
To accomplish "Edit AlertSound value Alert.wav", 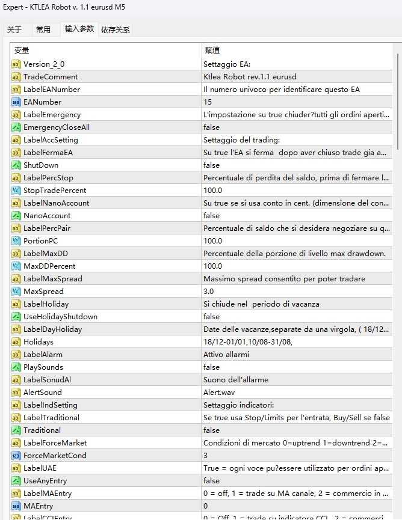I will (x=297, y=393).
